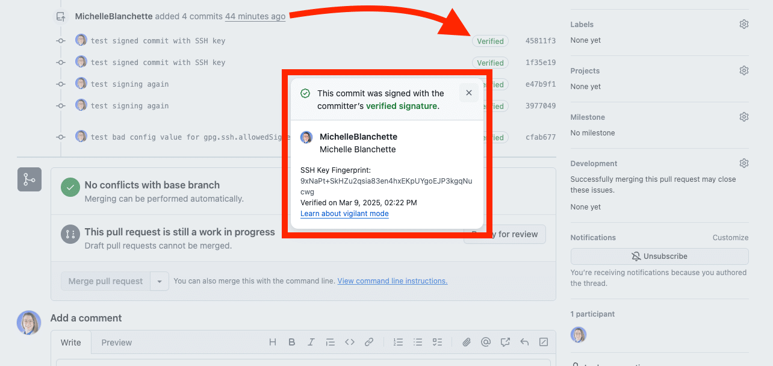Open comment editor in fullscreen mode

coord(543,342)
